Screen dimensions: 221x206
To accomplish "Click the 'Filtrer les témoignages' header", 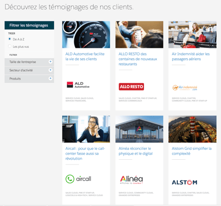I will [x=29, y=25].
